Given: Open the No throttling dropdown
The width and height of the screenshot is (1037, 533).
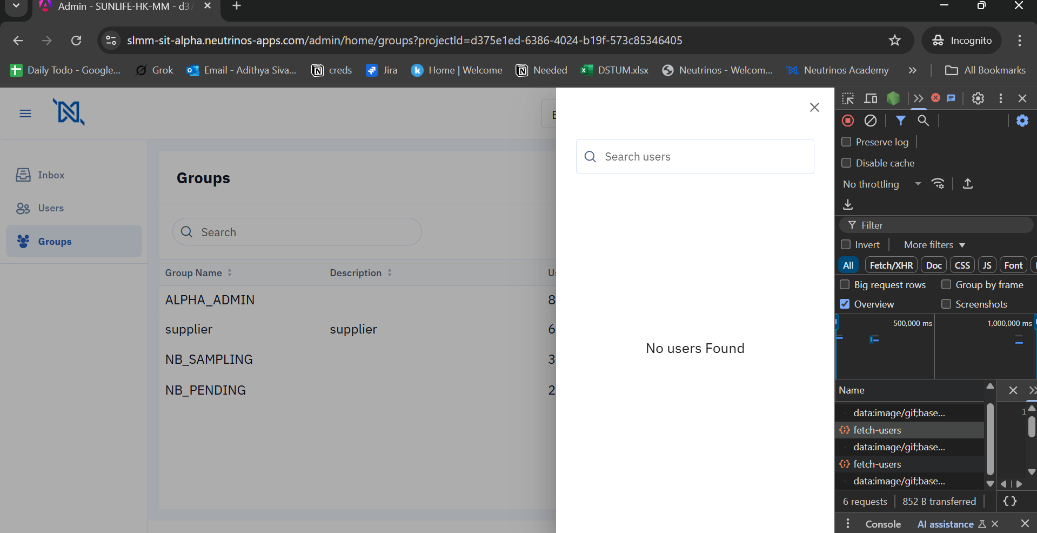Looking at the screenshot, I should pyautogui.click(x=882, y=184).
